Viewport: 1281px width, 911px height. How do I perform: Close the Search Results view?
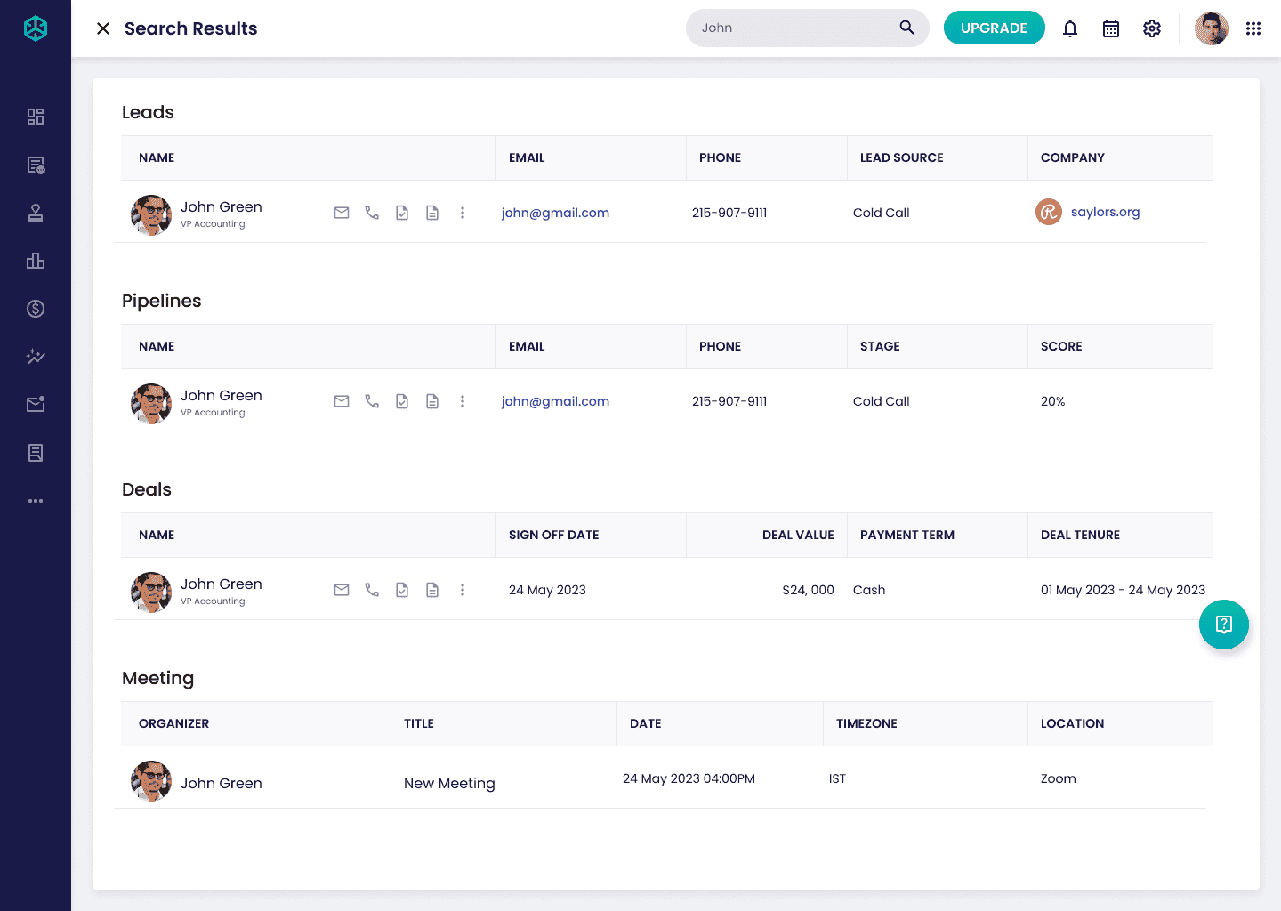point(103,28)
